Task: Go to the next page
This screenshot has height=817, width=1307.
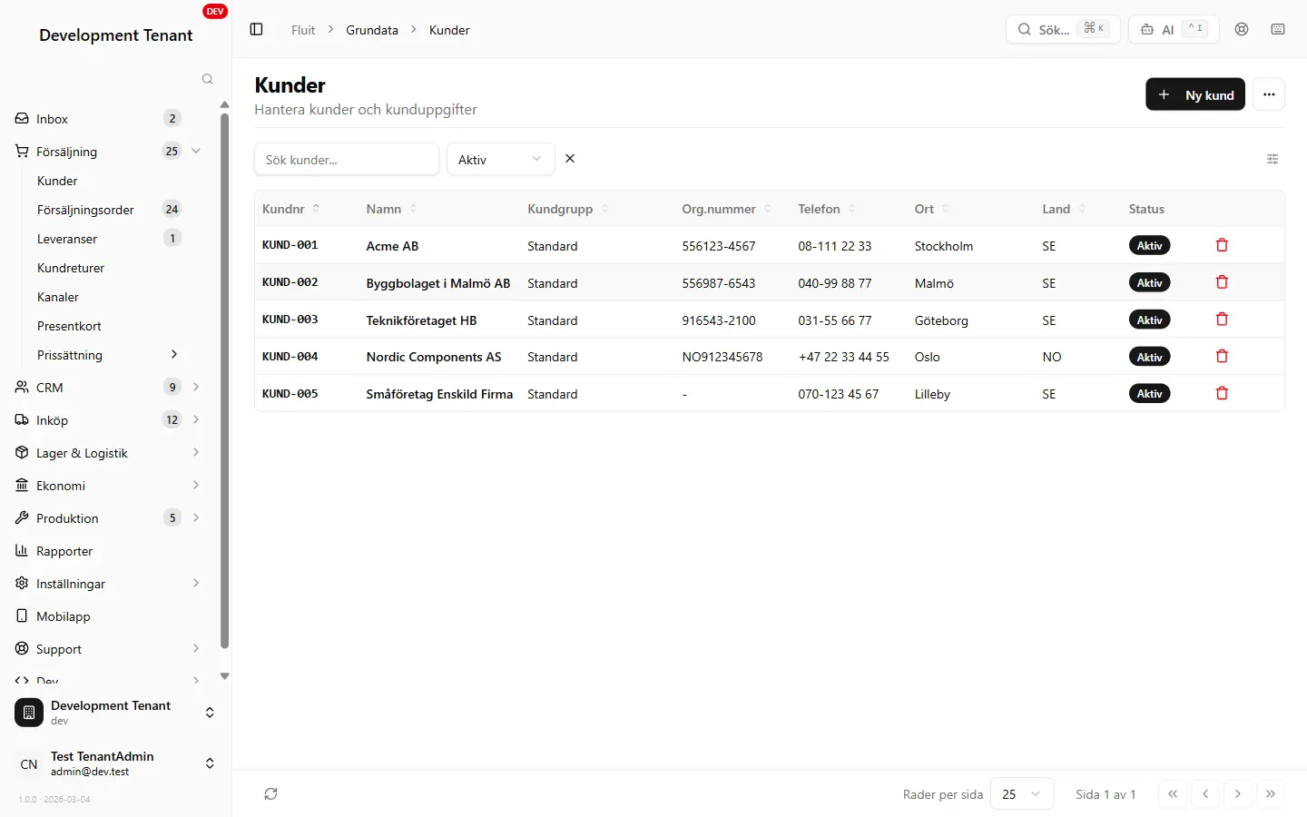Action: (x=1238, y=794)
